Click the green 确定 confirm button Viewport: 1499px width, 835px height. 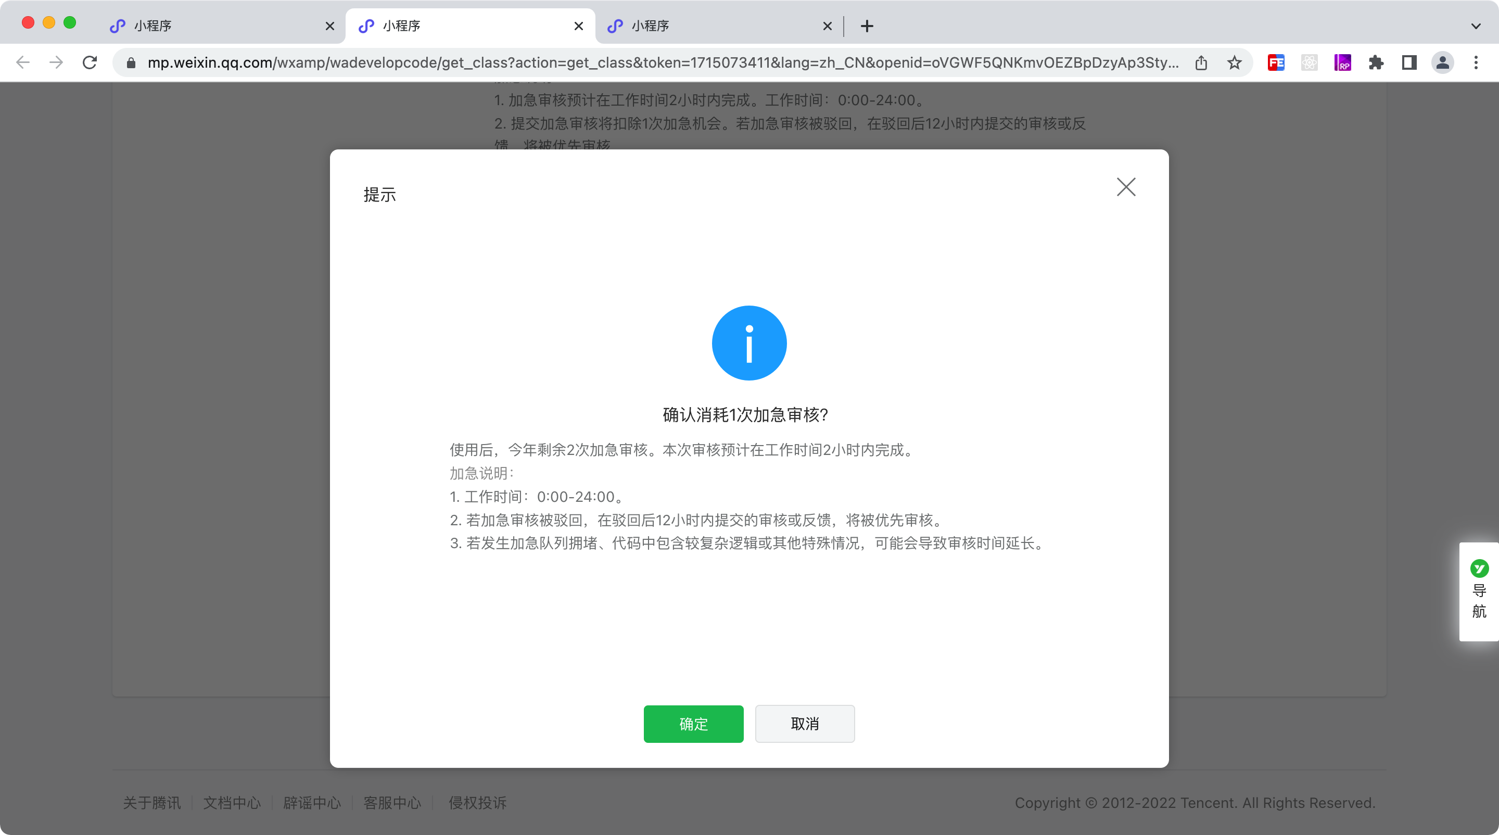tap(693, 723)
